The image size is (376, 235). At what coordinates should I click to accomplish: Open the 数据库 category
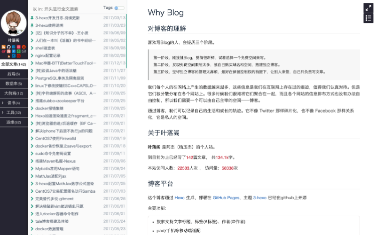tap(14, 83)
